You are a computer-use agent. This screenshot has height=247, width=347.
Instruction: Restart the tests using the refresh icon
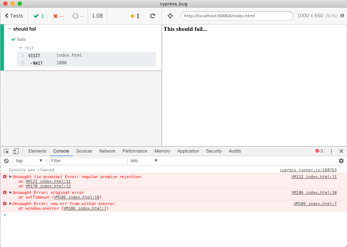point(152,16)
